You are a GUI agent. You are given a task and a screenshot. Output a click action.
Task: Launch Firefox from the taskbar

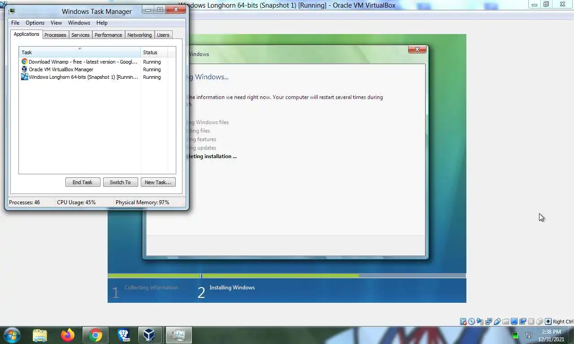pyautogui.click(x=68, y=335)
